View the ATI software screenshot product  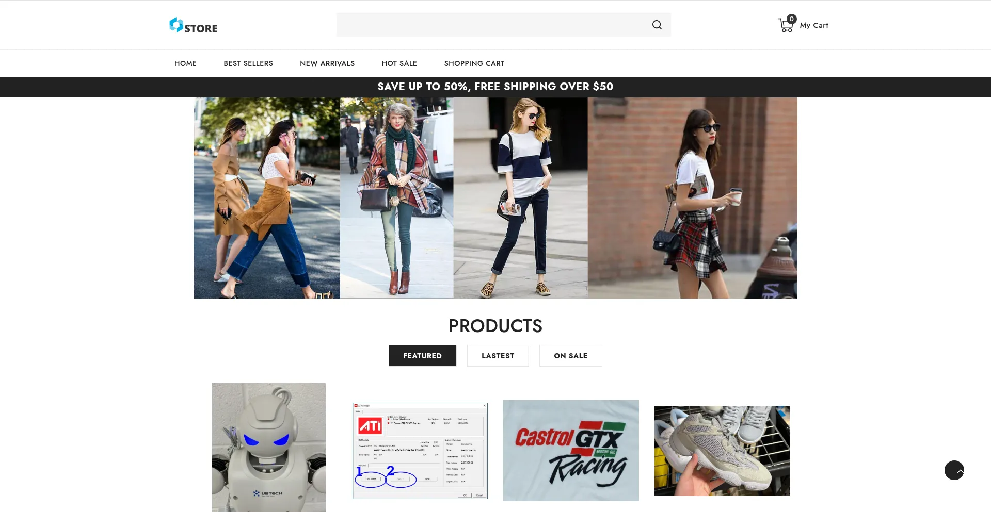point(420,451)
